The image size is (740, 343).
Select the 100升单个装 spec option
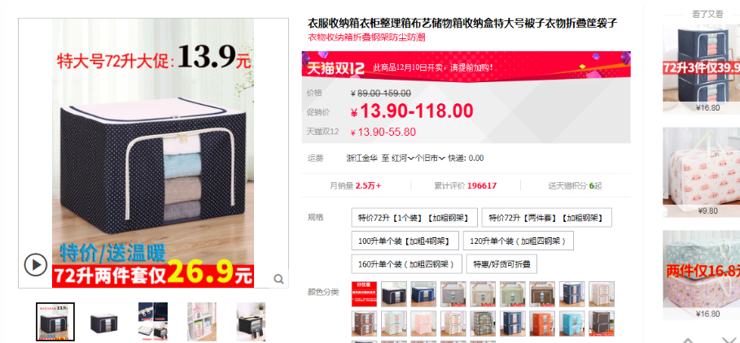pyautogui.click(x=405, y=241)
